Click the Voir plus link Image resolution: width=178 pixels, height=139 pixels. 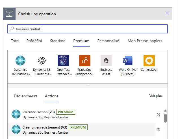[156, 96]
